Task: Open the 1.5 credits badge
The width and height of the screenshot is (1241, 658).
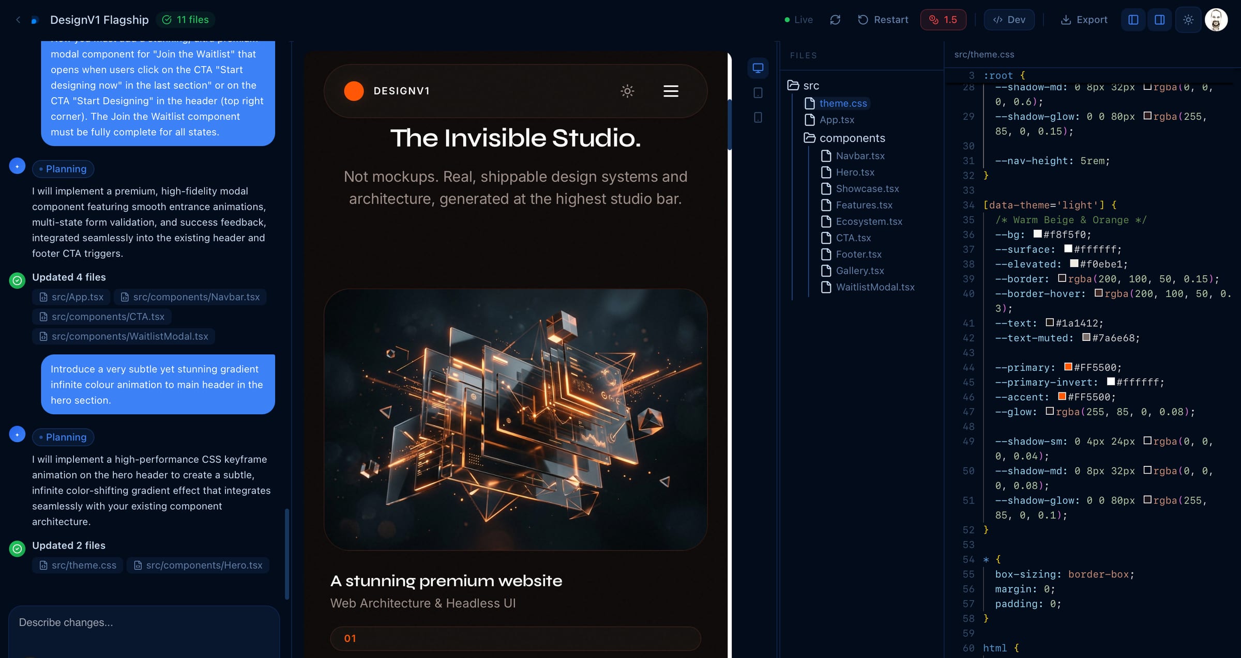Action: [x=943, y=20]
